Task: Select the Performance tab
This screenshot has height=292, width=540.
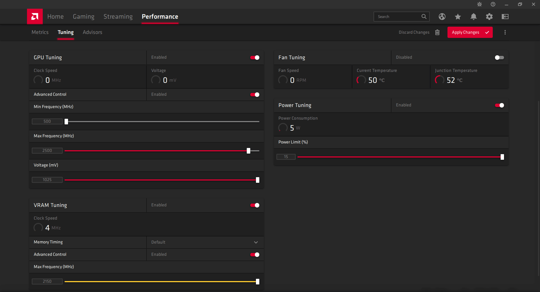Action: tap(160, 17)
